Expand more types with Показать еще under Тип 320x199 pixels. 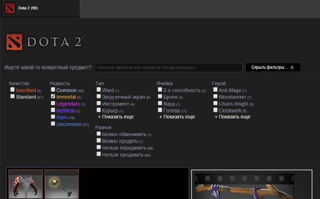pyautogui.click(x=116, y=117)
